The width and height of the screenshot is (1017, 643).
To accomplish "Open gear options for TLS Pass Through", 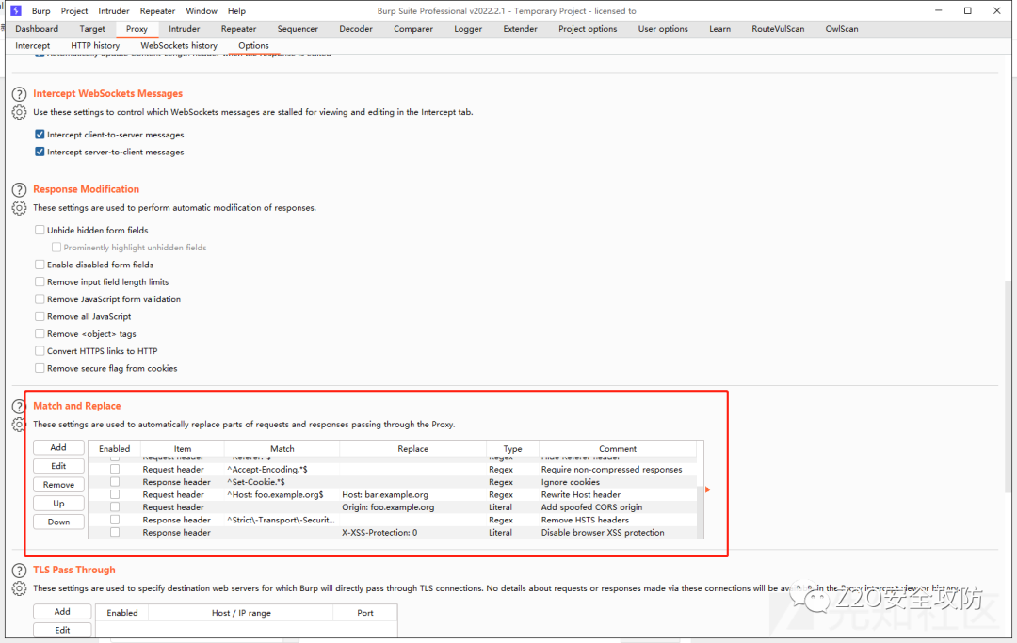I will coord(20,588).
